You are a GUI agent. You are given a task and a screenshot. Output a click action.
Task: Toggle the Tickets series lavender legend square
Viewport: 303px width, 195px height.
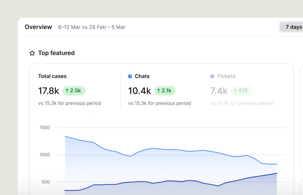(x=212, y=76)
